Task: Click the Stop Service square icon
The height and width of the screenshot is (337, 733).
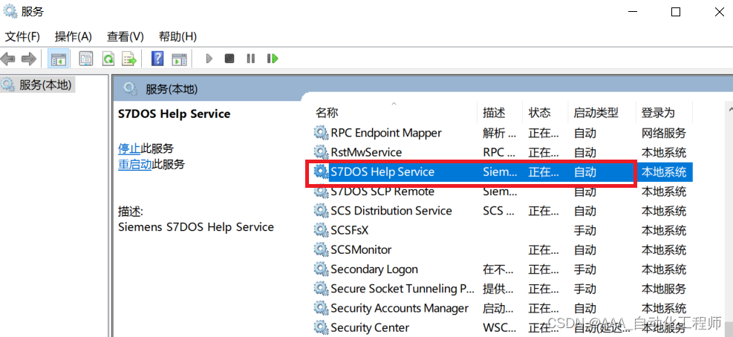Action: pos(229,59)
